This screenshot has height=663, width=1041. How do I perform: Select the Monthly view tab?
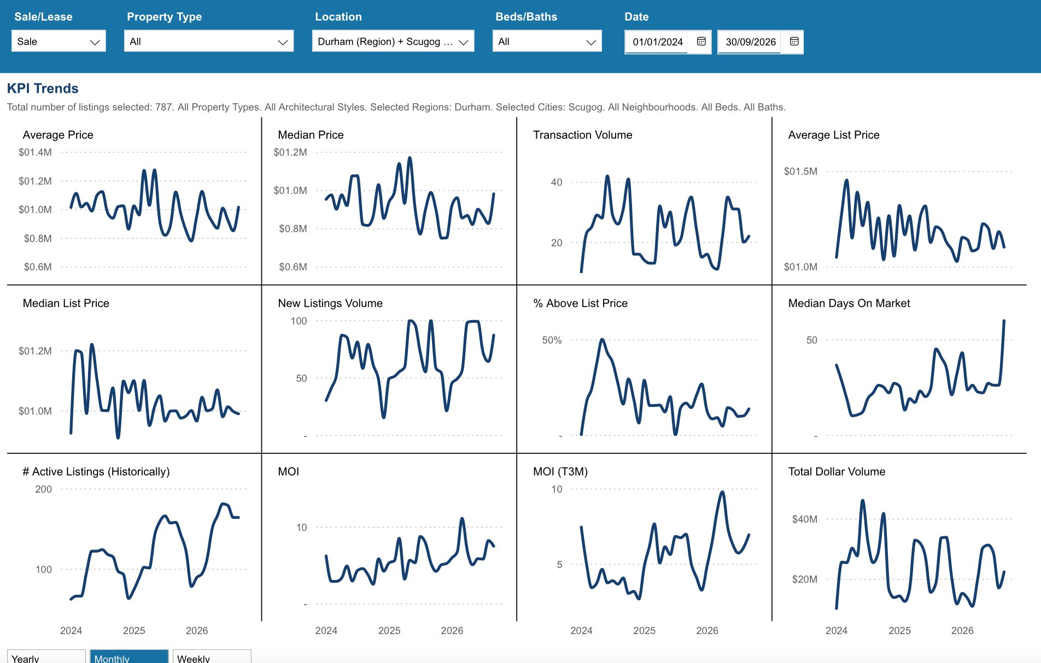129,657
